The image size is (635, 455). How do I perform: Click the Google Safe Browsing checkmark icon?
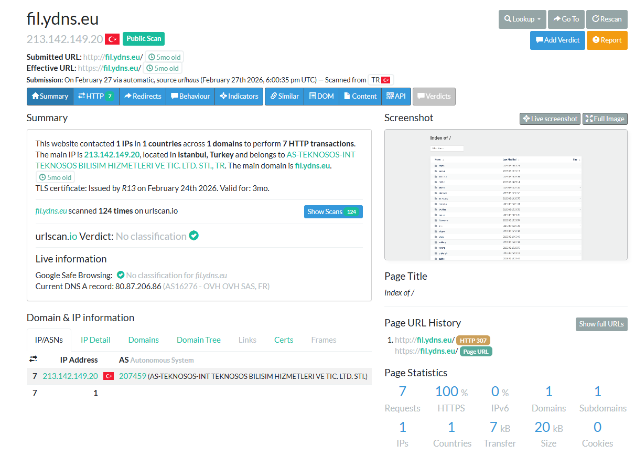121,274
